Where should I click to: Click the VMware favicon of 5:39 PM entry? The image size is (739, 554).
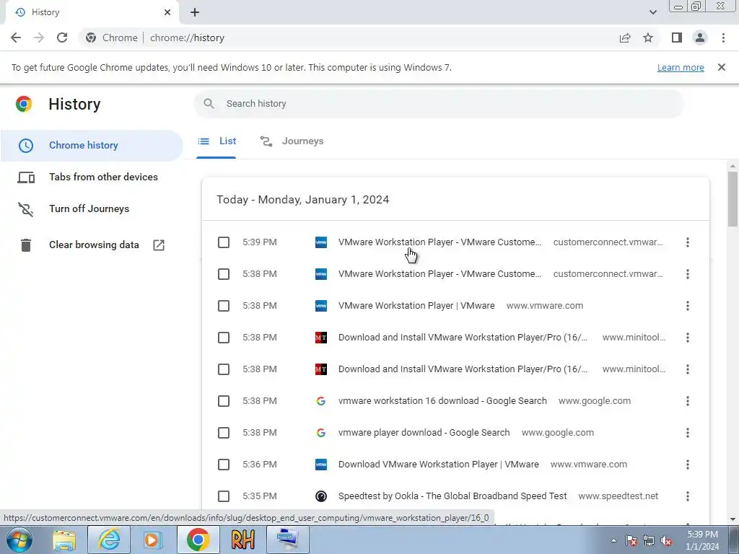point(321,242)
